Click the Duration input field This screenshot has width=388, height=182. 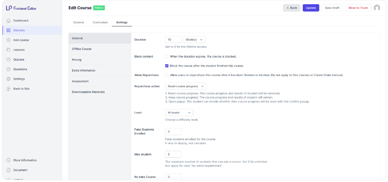tap(173, 39)
